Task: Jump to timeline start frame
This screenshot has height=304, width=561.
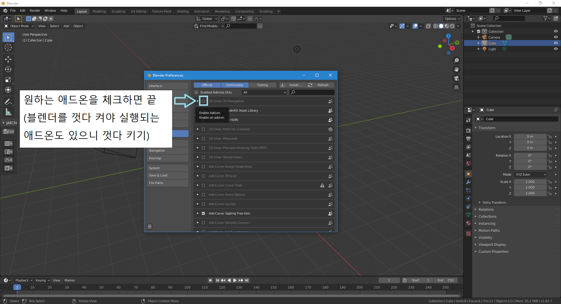Action: tap(217, 280)
